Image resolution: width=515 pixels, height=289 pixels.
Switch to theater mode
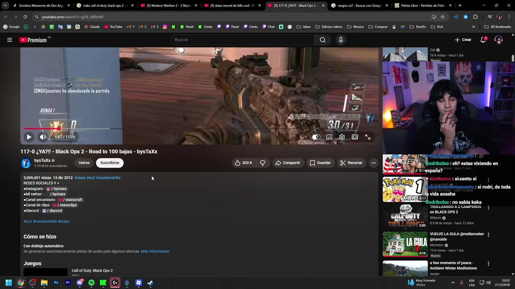coord(355,137)
